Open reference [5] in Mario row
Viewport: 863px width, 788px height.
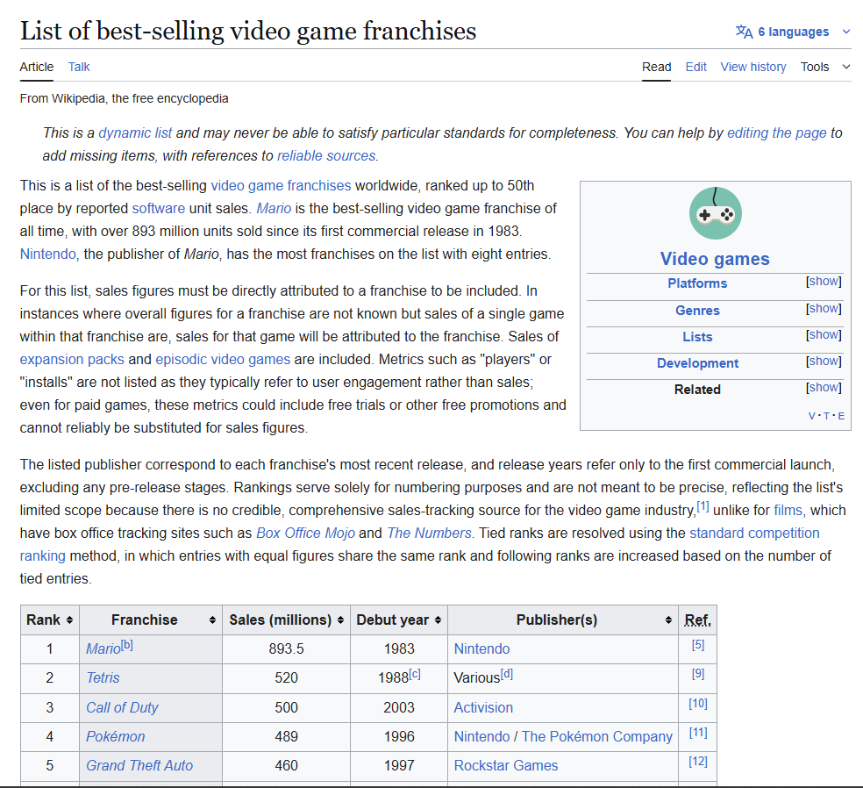tap(698, 645)
